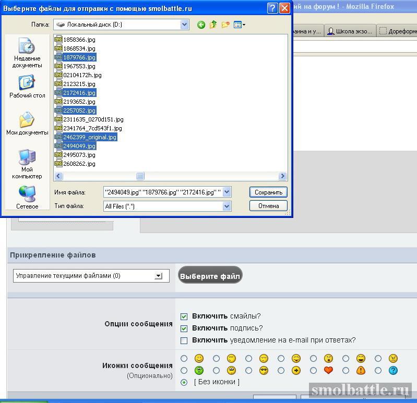This screenshot has width=417, height=403.
Task: Go back using the green arrow icon
Action: (x=201, y=25)
